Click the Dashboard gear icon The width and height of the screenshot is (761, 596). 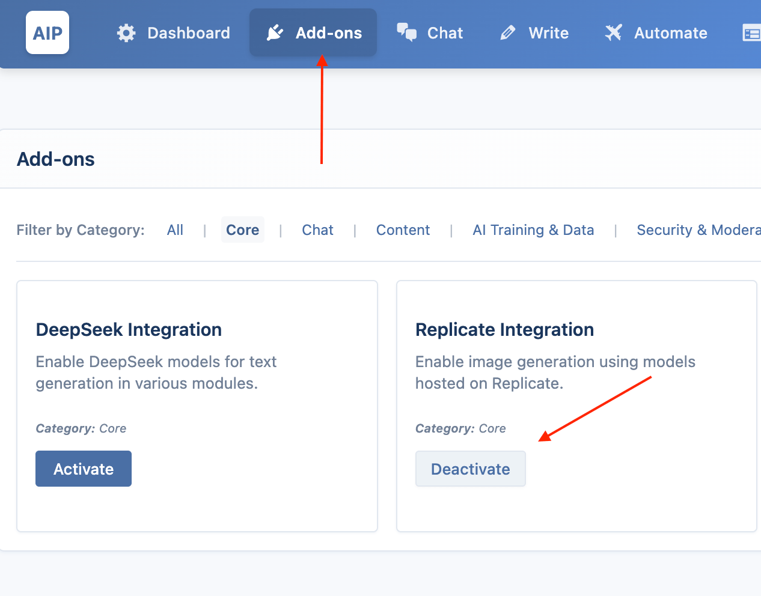click(126, 33)
